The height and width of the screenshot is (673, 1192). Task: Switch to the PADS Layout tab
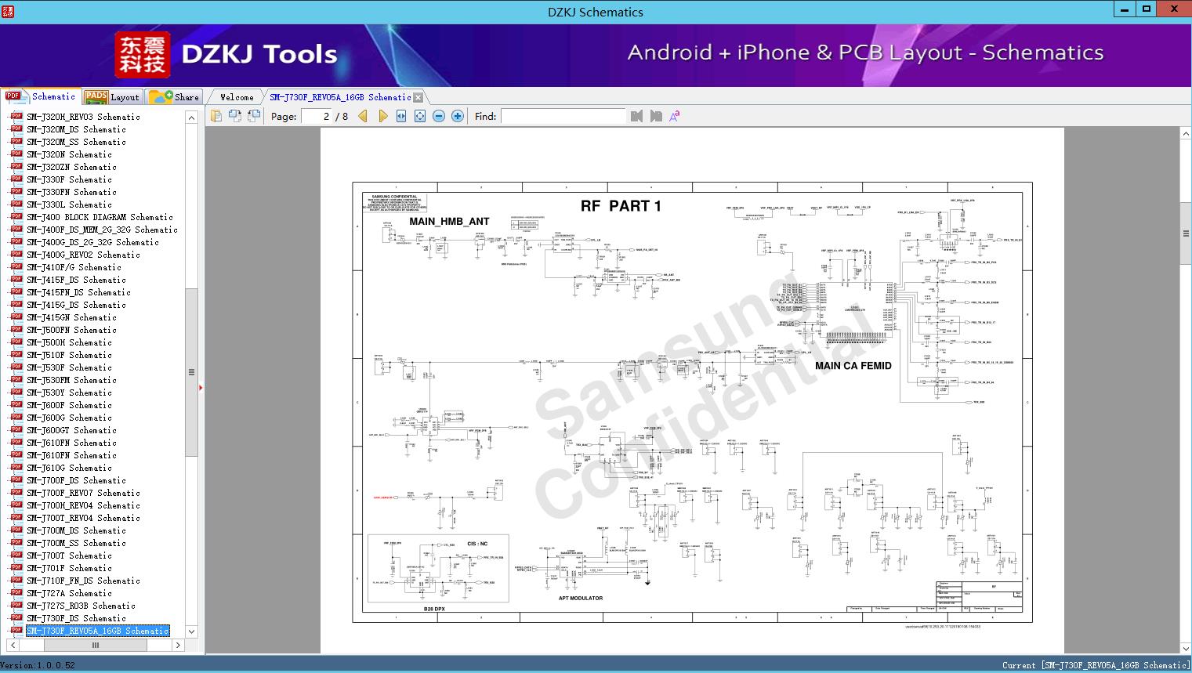[112, 97]
